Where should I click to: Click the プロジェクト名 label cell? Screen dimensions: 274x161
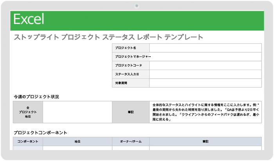point(131,48)
